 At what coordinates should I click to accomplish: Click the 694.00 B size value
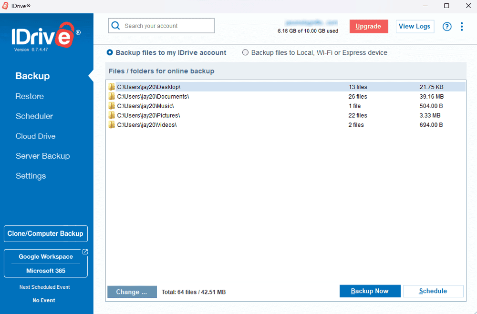pos(431,125)
